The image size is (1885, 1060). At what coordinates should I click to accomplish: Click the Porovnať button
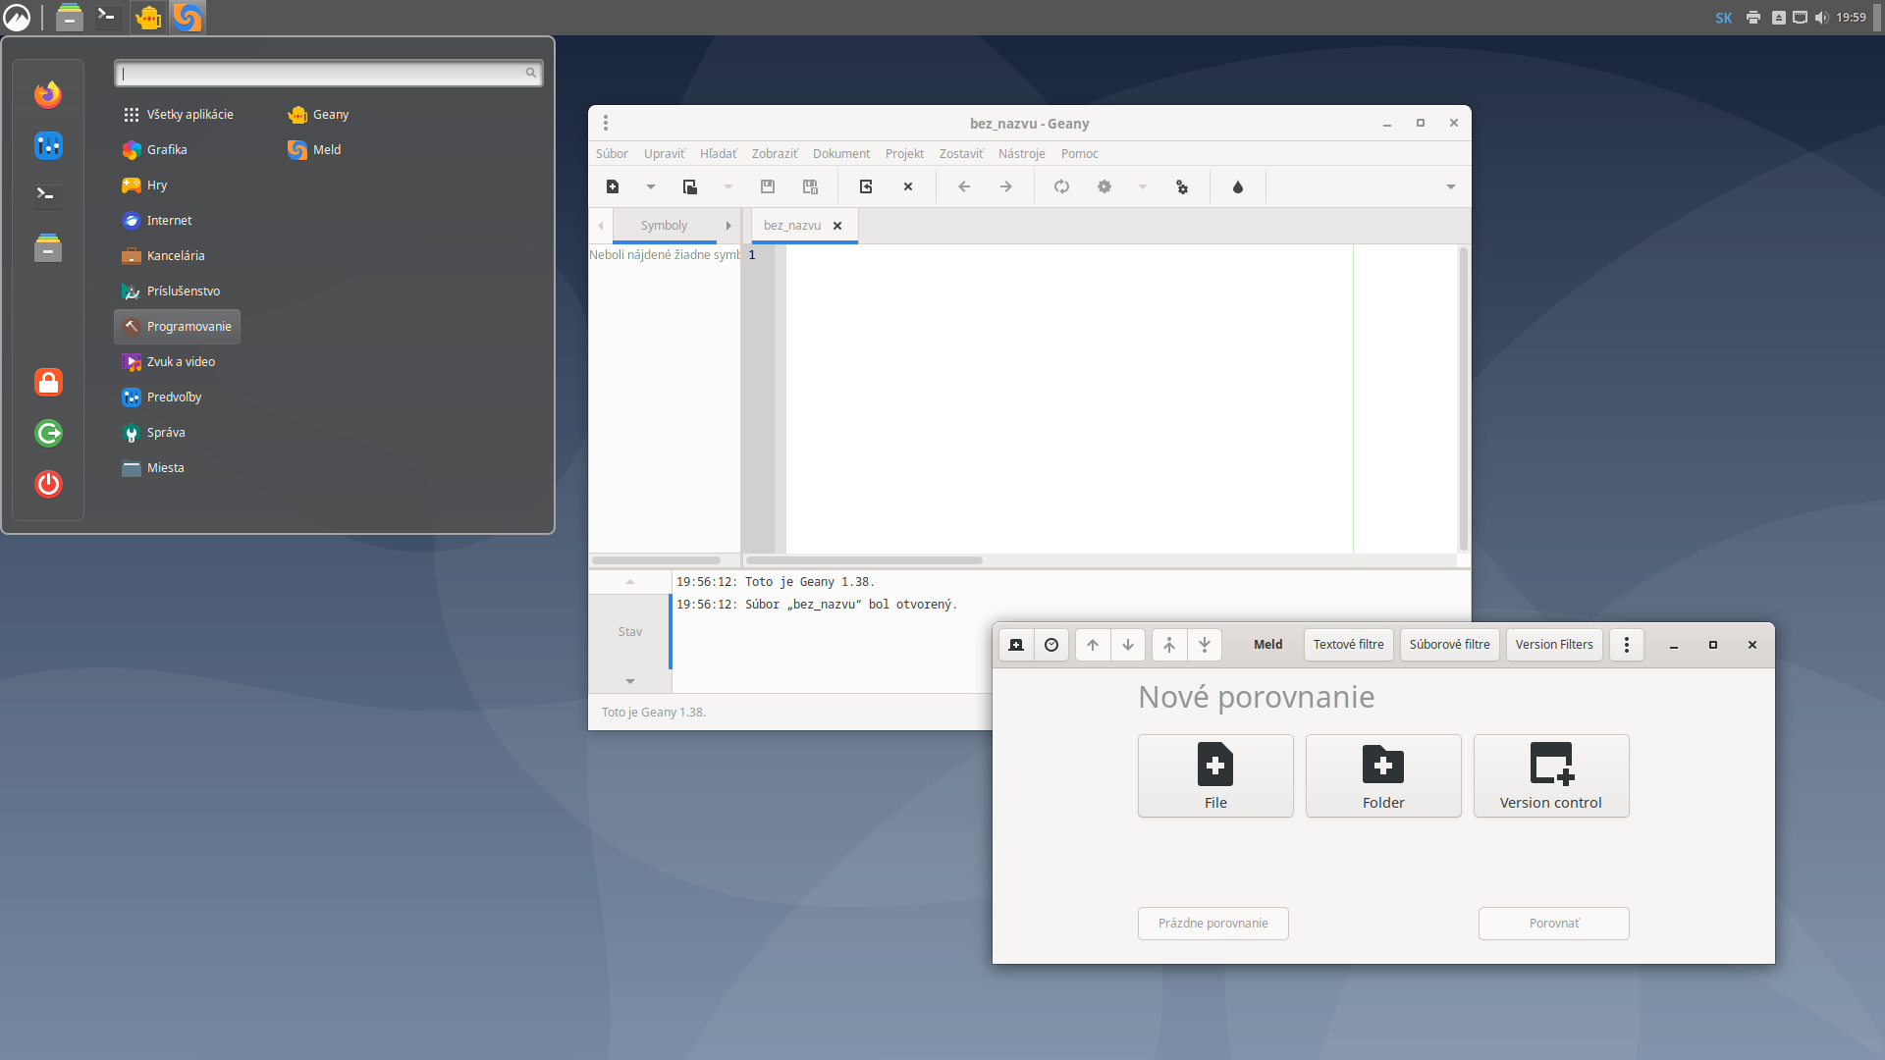(x=1554, y=924)
